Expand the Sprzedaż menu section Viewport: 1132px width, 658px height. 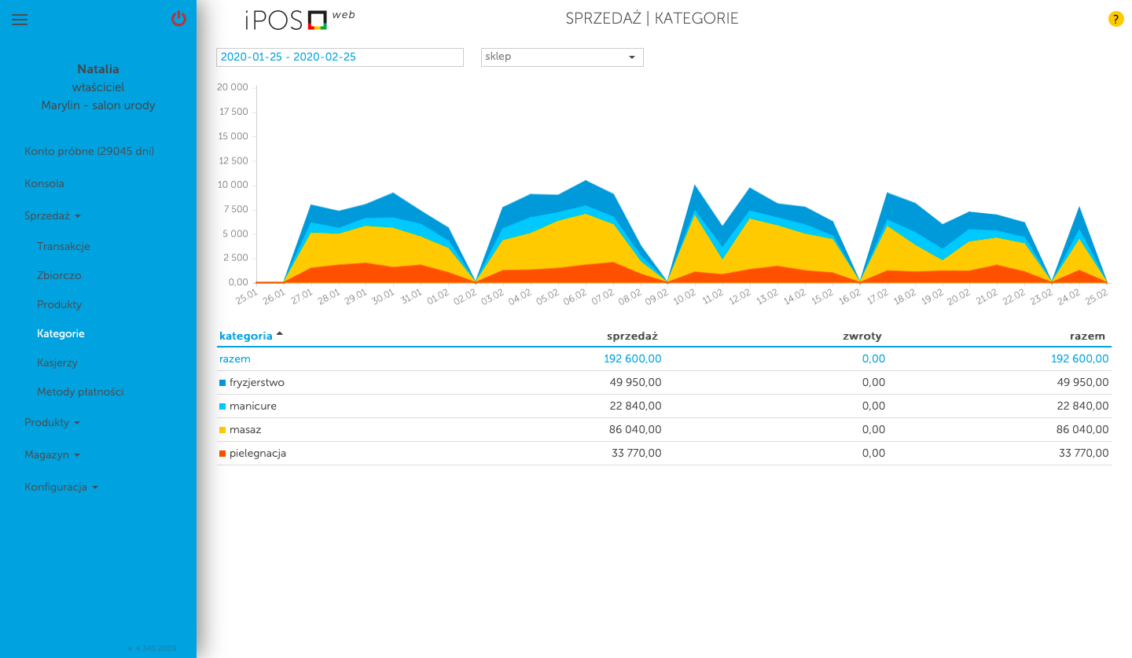[52, 215]
